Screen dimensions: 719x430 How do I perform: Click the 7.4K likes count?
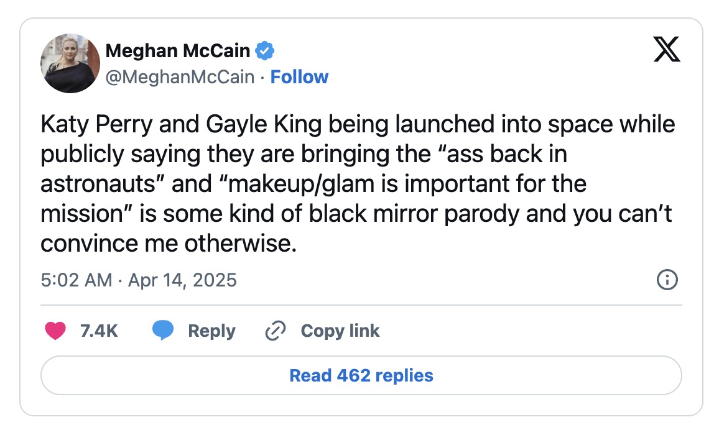99,331
